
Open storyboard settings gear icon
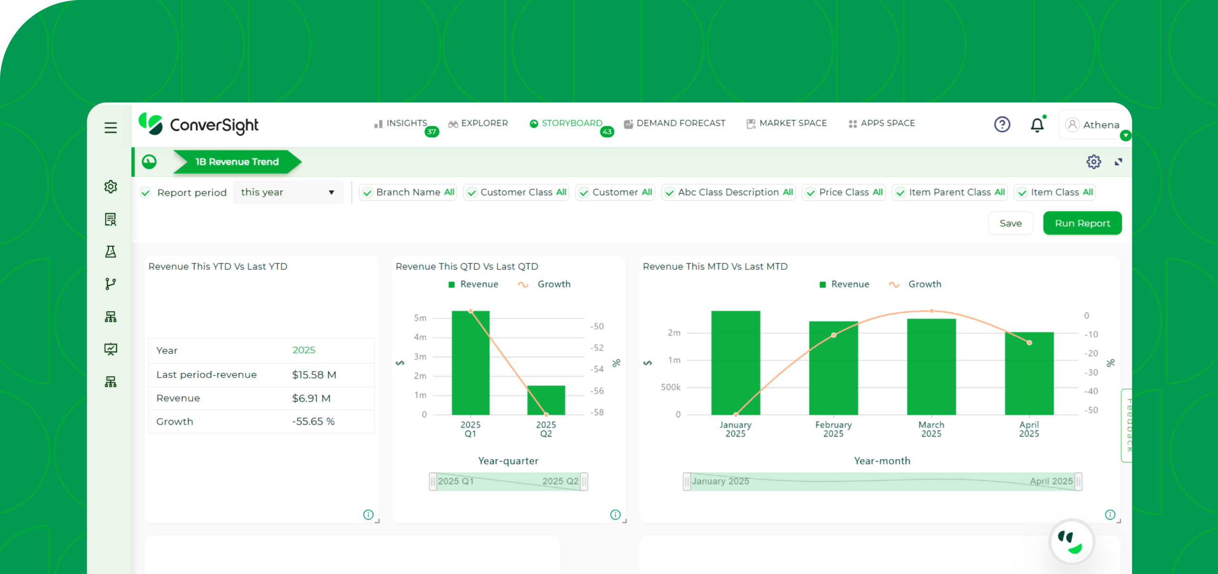coord(1093,162)
